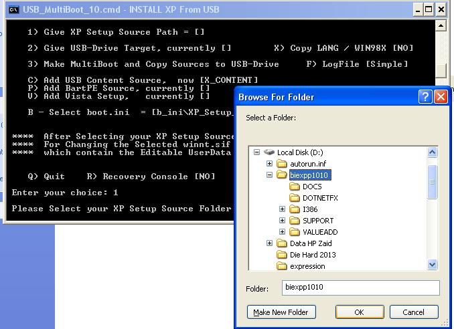Close the Browse For Folder dialog
Image resolution: width=454 pixels, height=329 pixels.
point(441,97)
